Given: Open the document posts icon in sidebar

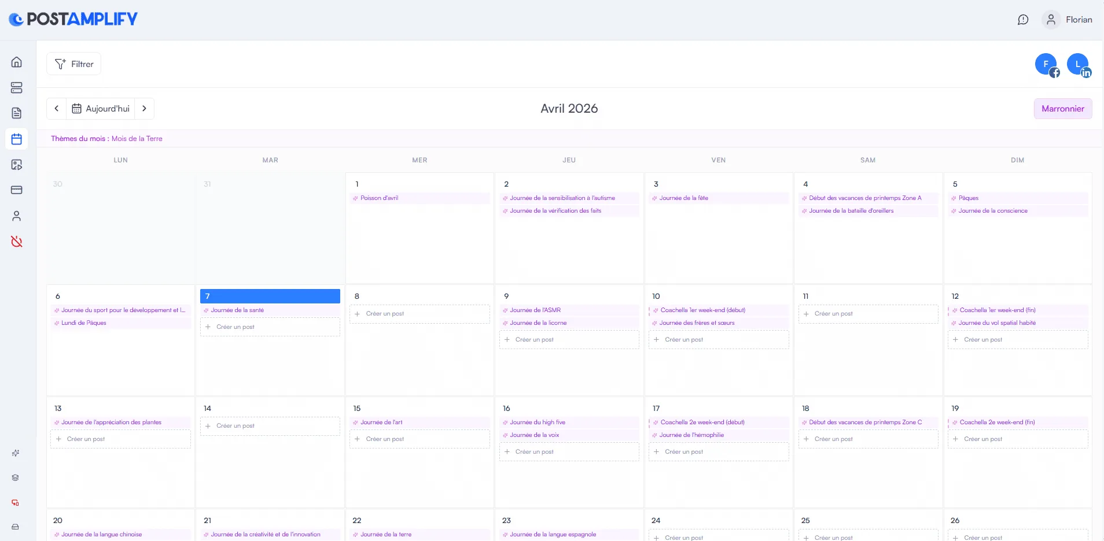Looking at the screenshot, I should 17,113.
